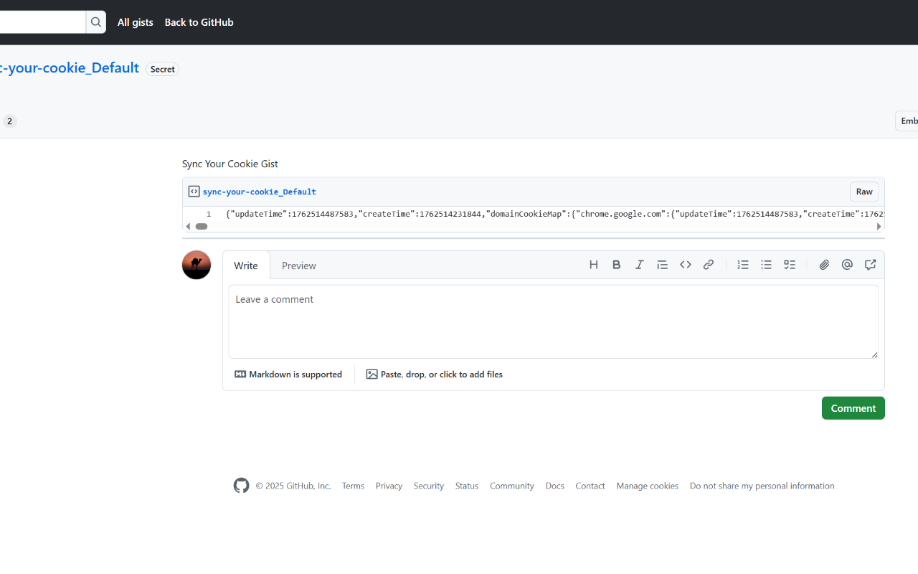Screen dimensions: 918x574
Task: Switch to the Write tab
Action: [x=246, y=265]
